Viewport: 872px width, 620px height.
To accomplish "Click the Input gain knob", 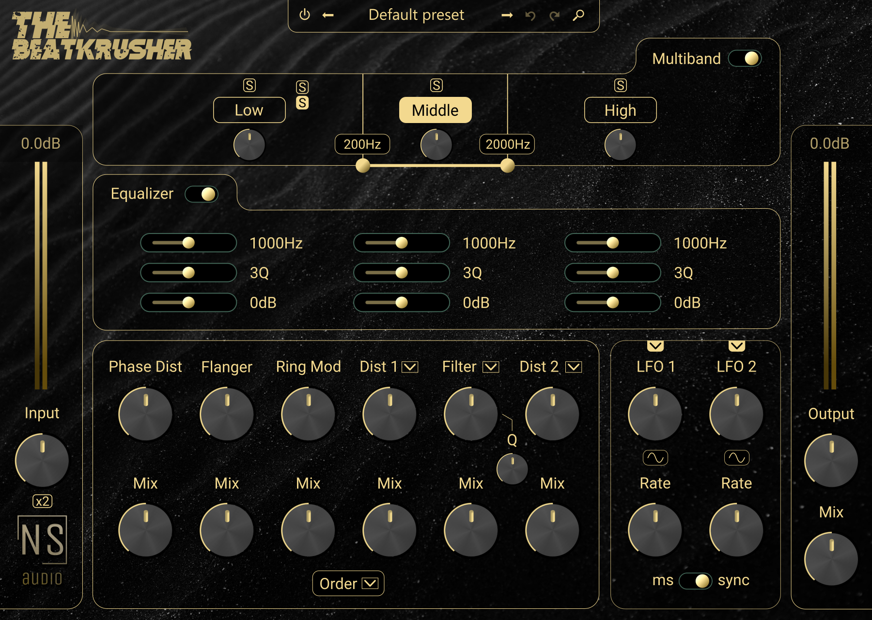I will pos(42,461).
